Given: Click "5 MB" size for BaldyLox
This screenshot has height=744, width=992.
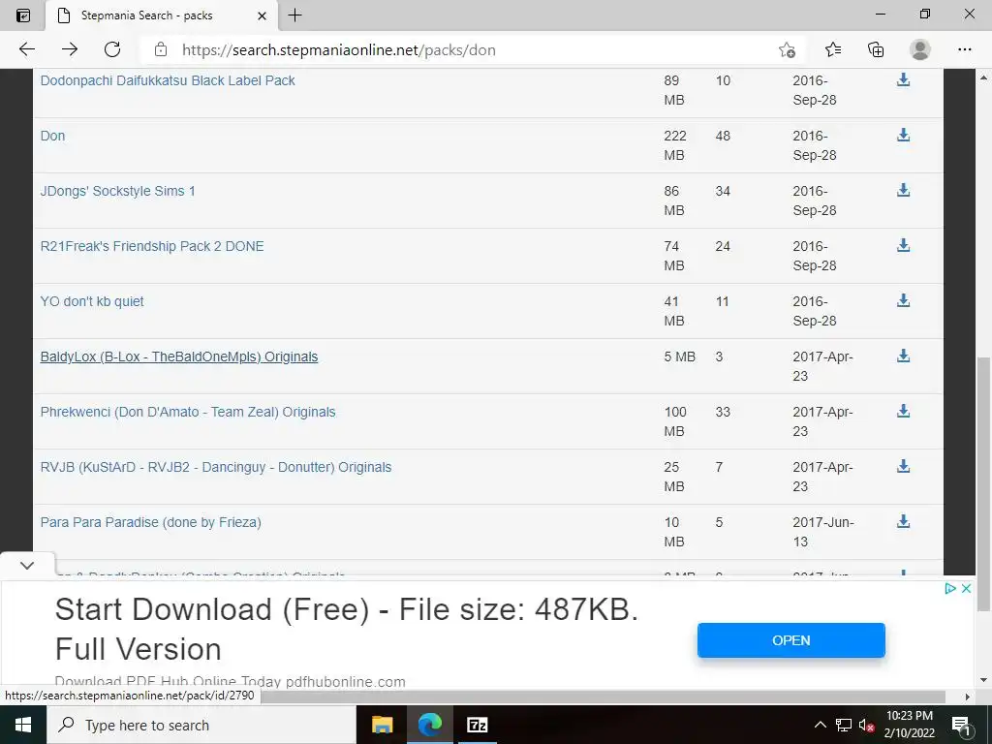Looking at the screenshot, I should (679, 356).
